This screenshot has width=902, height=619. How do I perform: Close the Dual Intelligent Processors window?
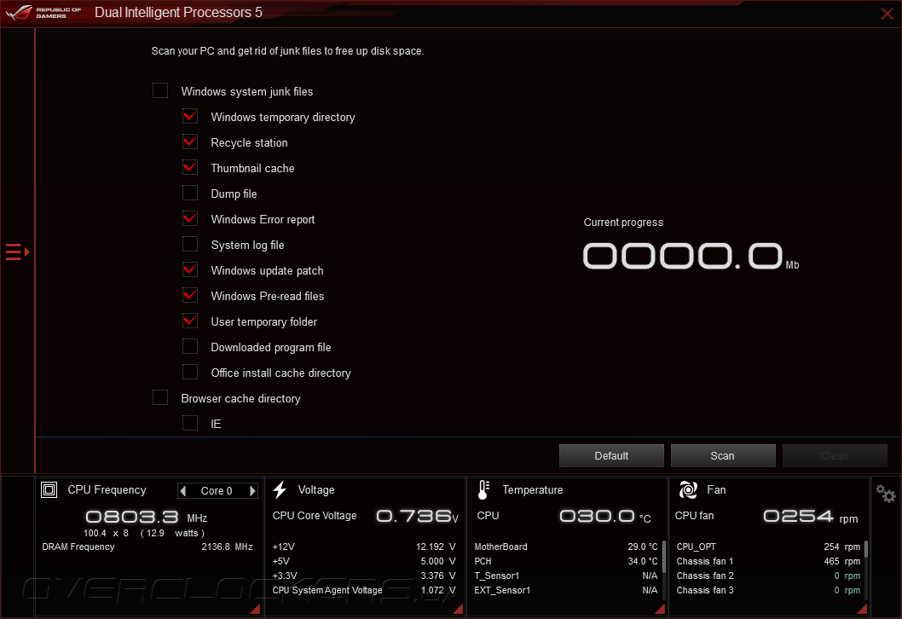coord(887,14)
